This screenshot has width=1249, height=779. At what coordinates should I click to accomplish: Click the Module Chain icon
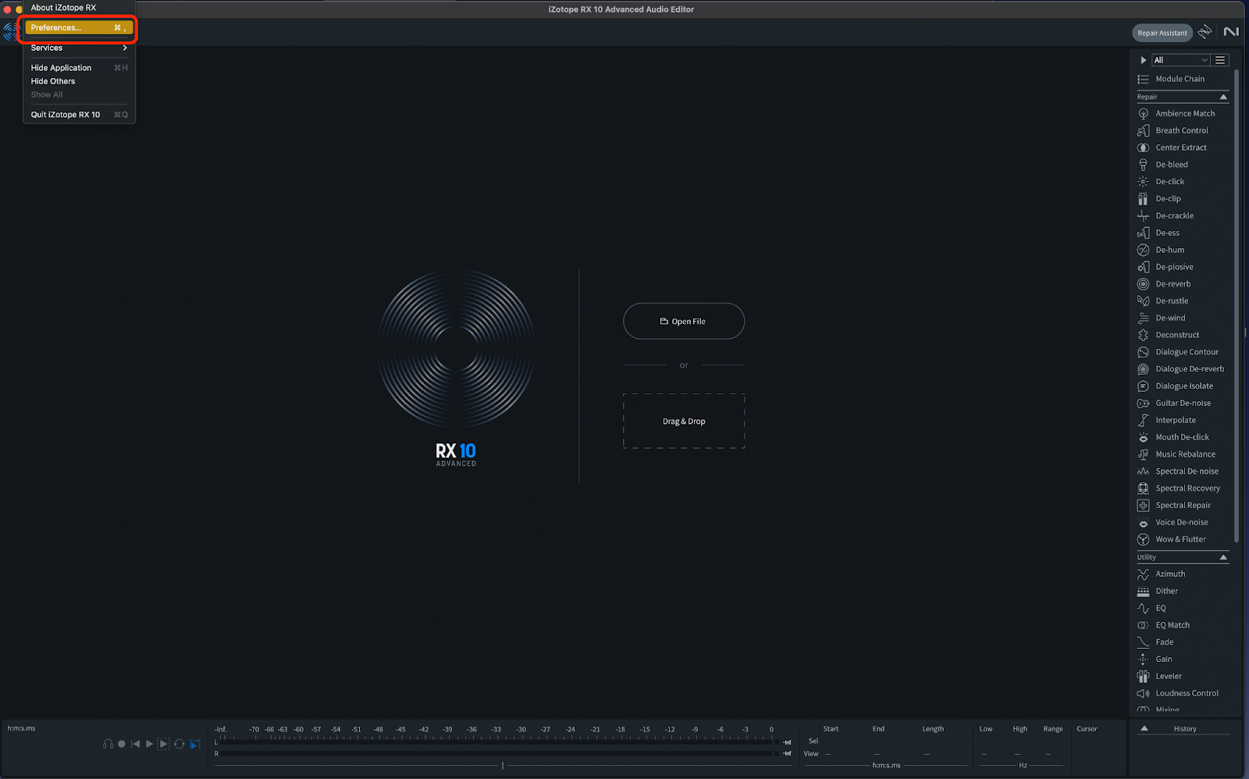point(1143,79)
